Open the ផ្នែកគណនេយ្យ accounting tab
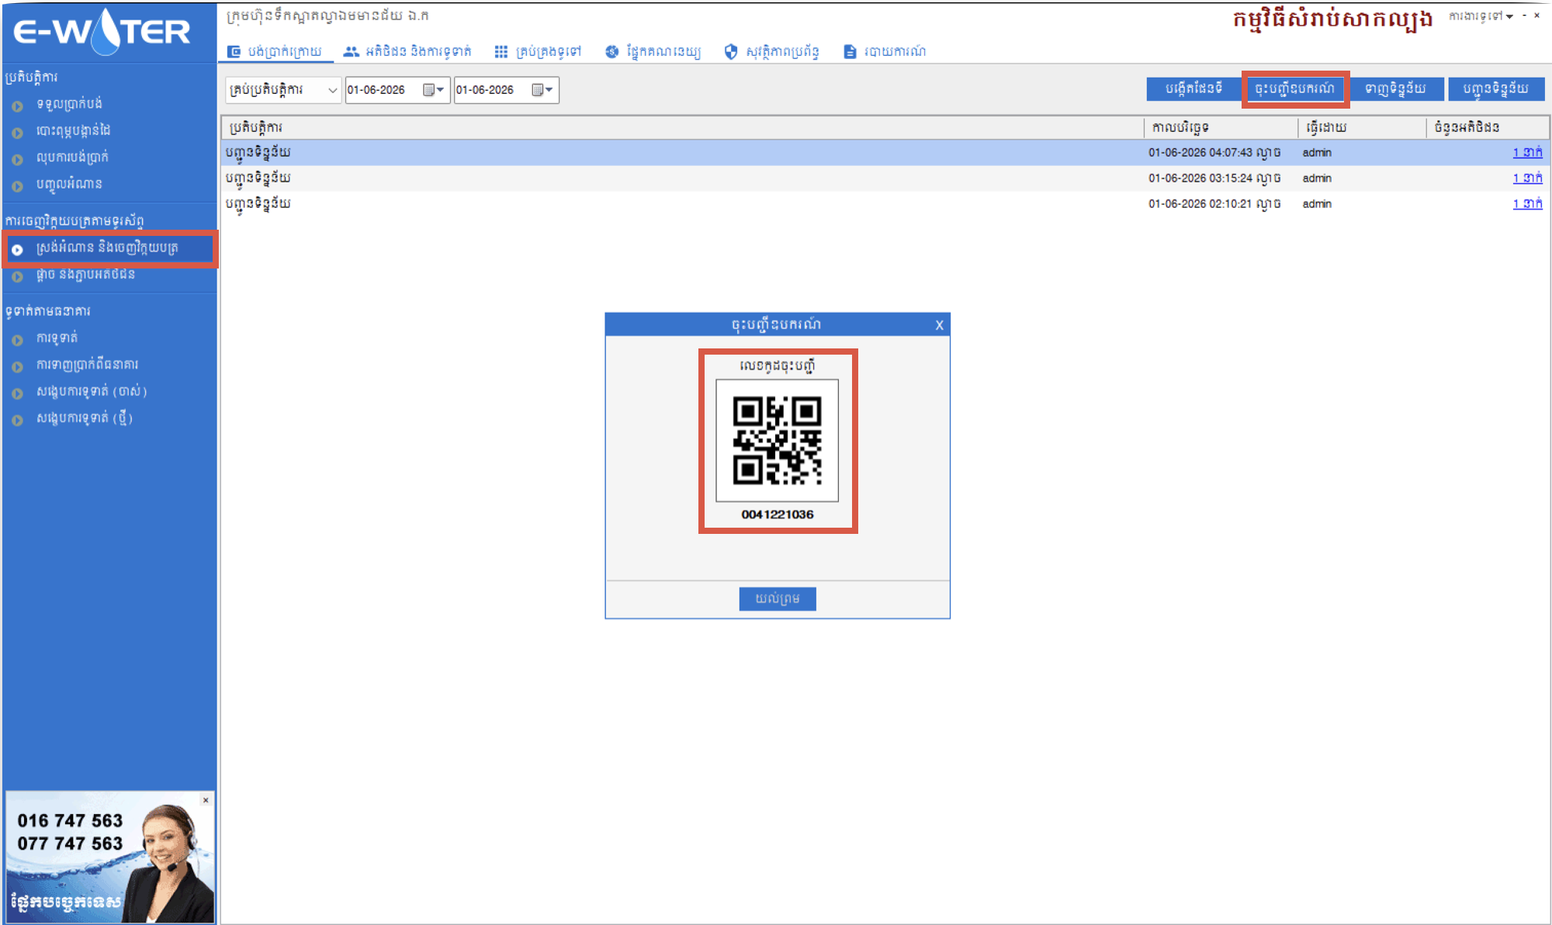The image size is (1552, 925). click(653, 51)
